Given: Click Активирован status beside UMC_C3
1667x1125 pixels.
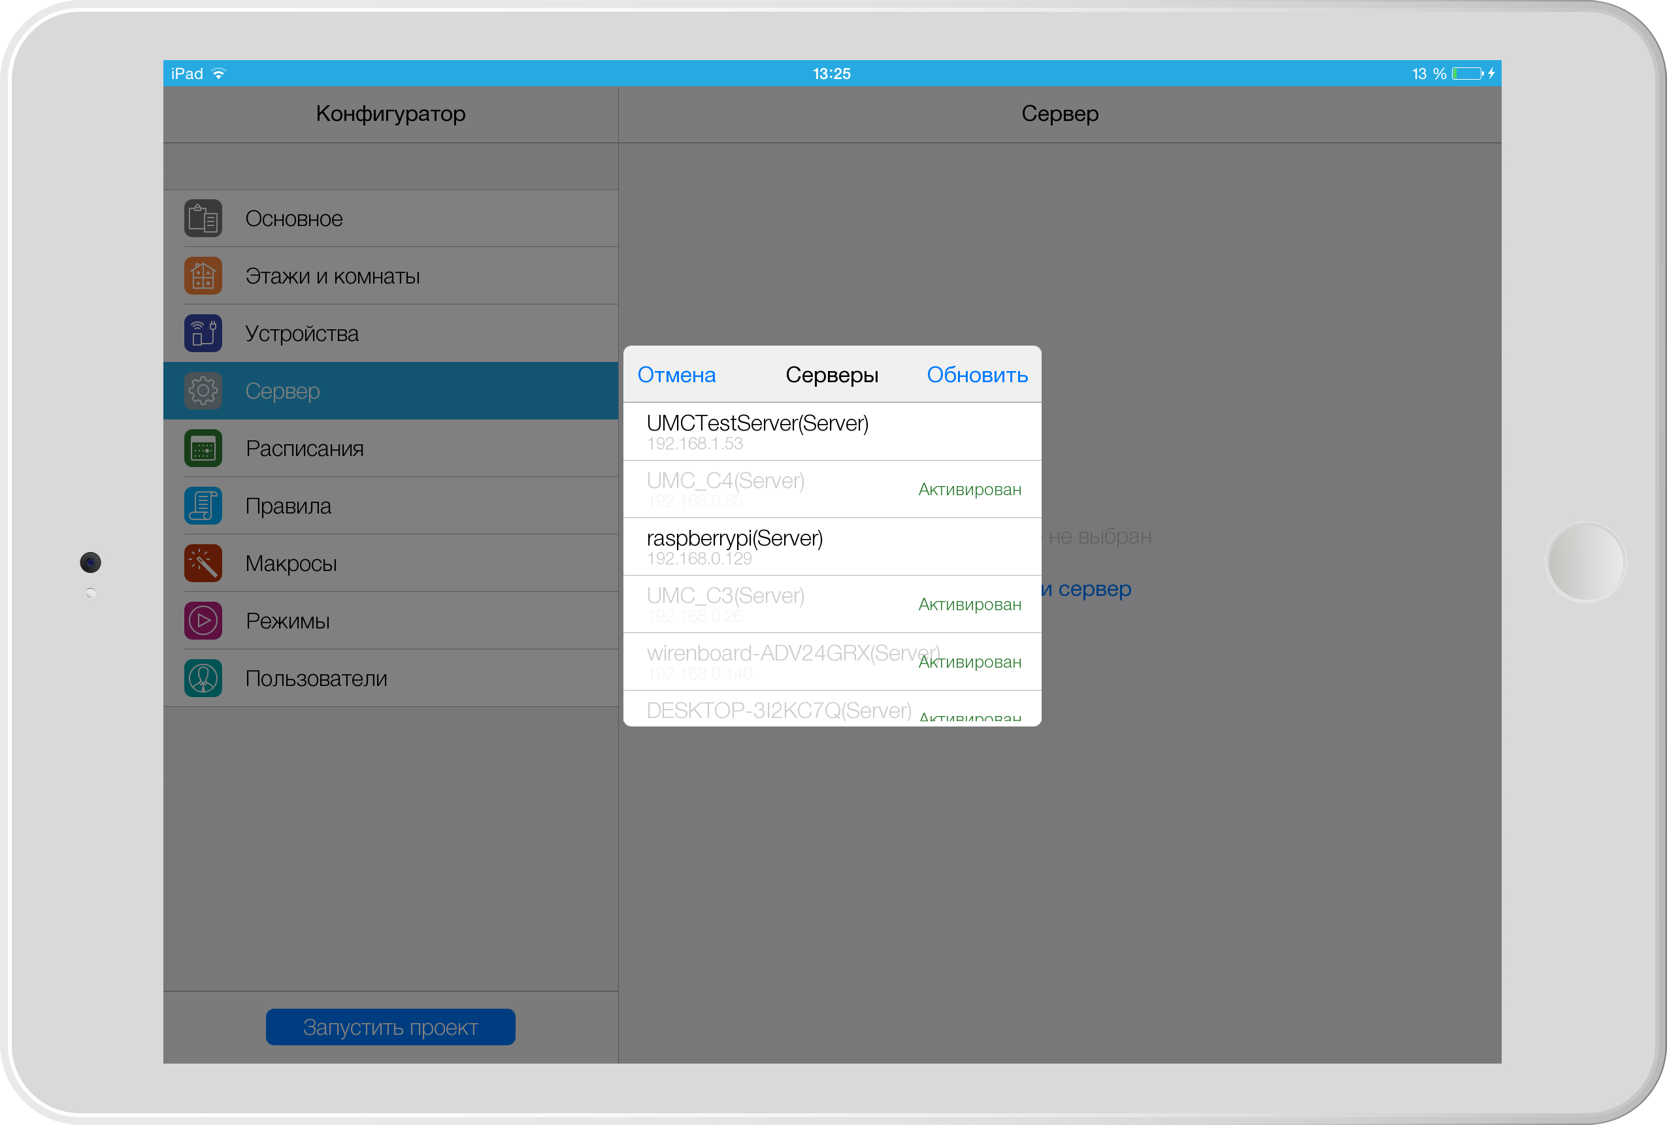Looking at the screenshot, I should (970, 604).
